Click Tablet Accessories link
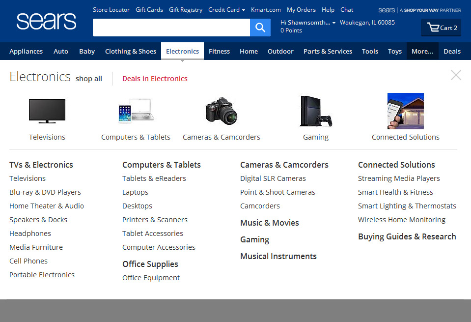The height and width of the screenshot is (322, 471). 153,234
